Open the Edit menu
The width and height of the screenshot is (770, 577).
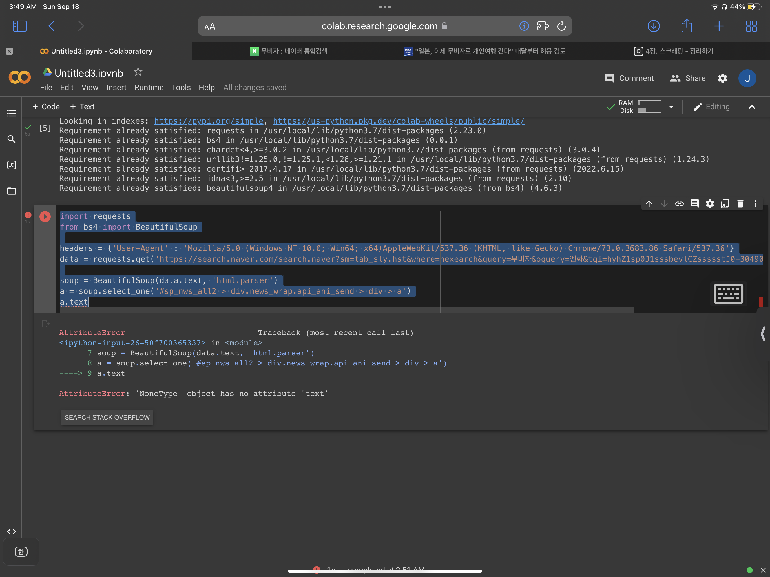coord(67,87)
